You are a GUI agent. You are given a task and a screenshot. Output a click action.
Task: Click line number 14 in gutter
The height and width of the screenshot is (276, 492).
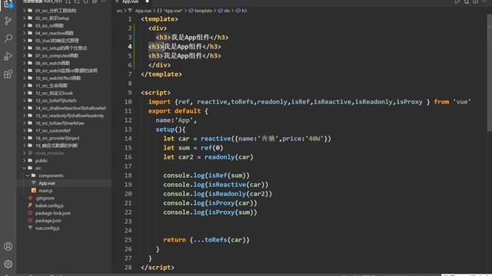(128, 139)
